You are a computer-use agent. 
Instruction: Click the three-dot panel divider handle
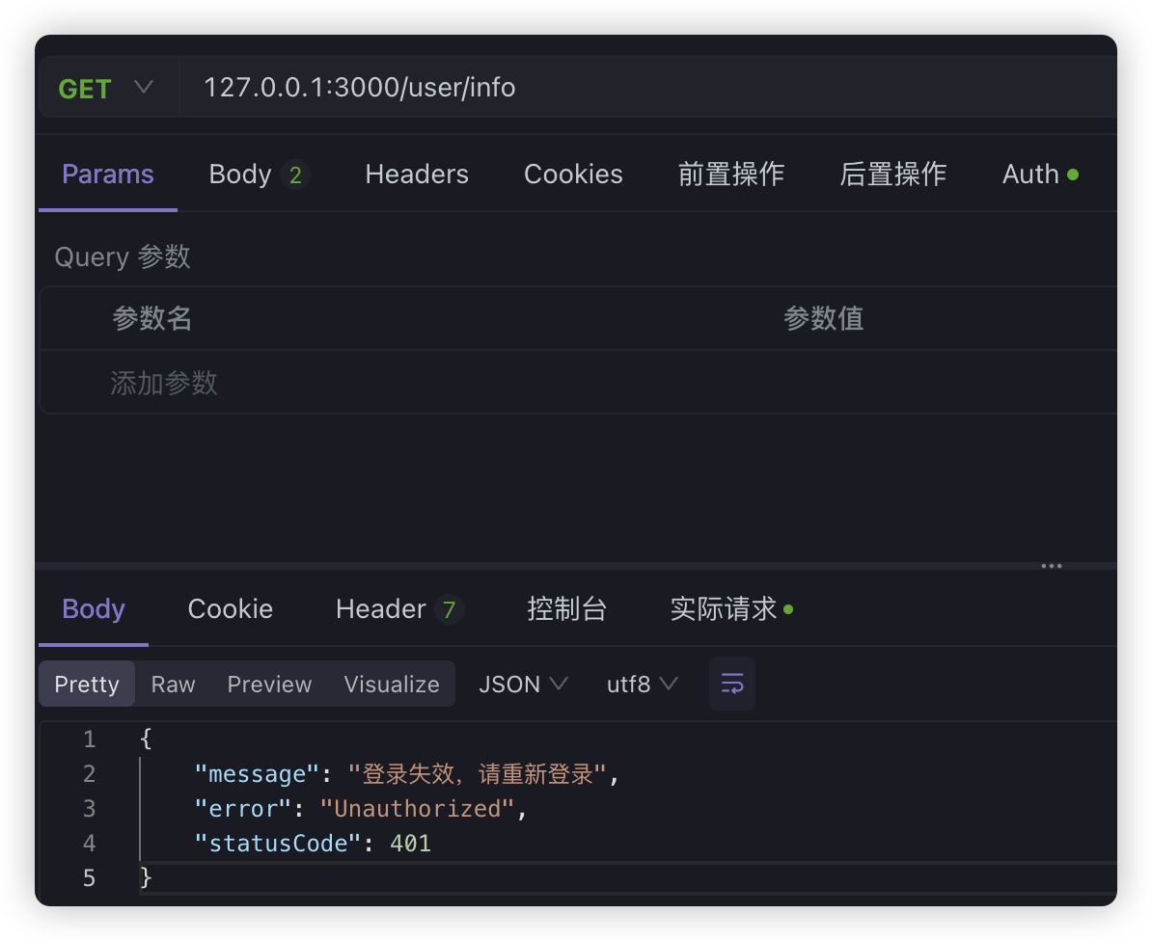(x=1052, y=566)
